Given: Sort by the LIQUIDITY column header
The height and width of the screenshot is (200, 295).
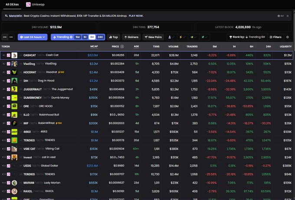Looking at the screenshot, I should coord(285,46).
